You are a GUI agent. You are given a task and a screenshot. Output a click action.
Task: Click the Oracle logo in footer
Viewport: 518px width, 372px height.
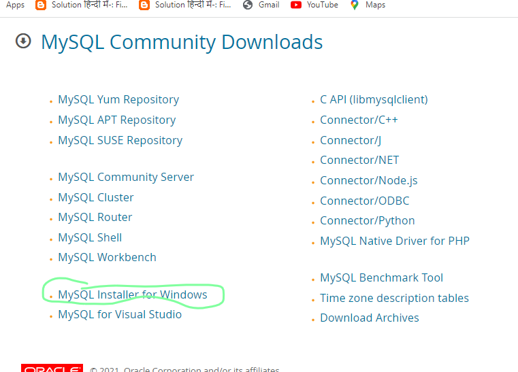(52, 368)
